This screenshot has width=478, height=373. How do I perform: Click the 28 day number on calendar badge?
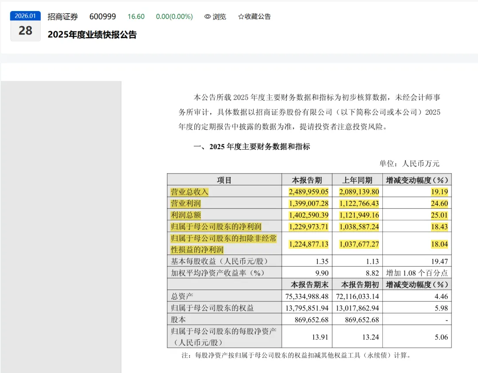[25, 31]
